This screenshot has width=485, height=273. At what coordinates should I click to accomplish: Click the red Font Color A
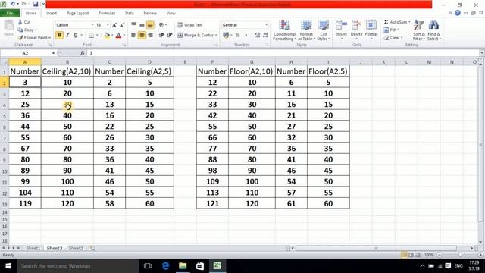tap(118, 36)
